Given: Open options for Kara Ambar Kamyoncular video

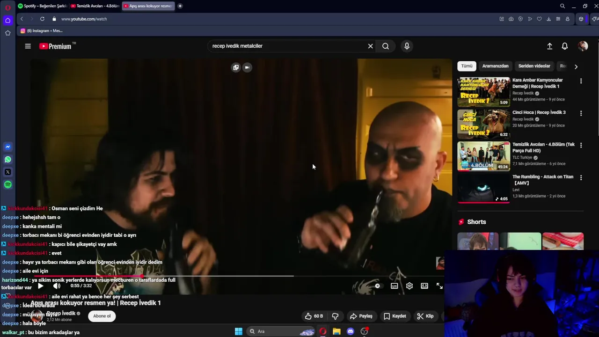Looking at the screenshot, I should pyautogui.click(x=581, y=81).
